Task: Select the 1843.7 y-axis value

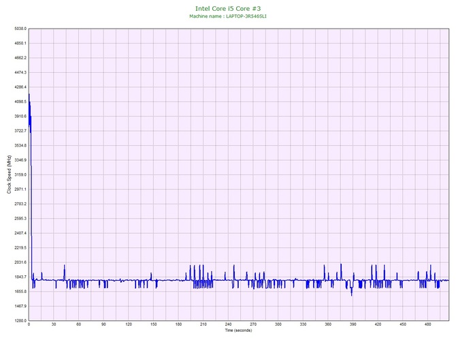Action: [20, 277]
